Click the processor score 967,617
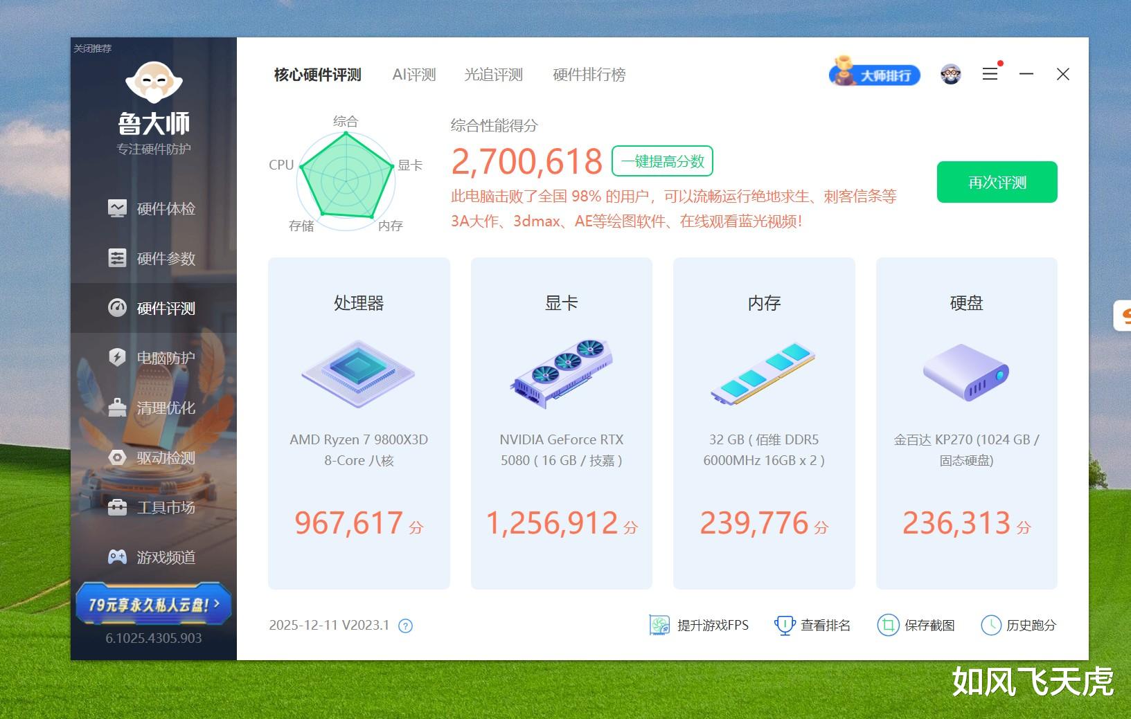 pos(348,523)
